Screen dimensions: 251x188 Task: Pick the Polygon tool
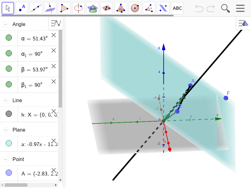[x=64, y=8]
